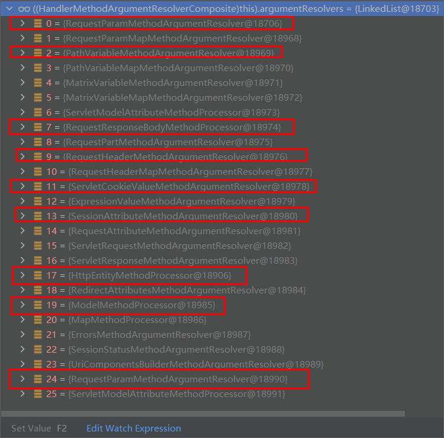Click the LinkedList@18703 value in the header
The width and height of the screenshot is (444, 438).
397,9
